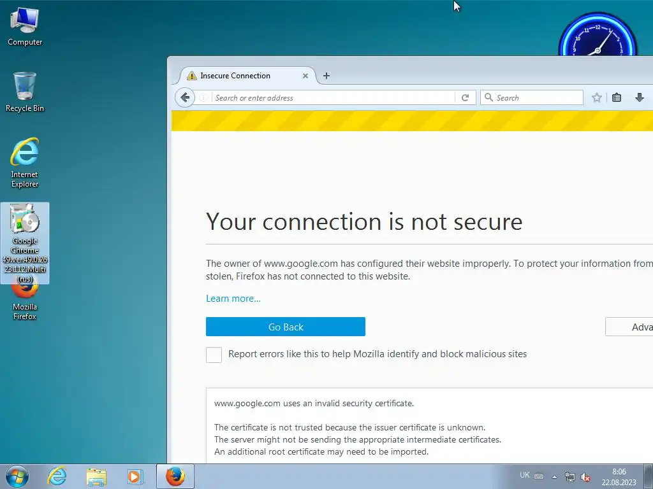Open the taskbar clock showing 8:06

tap(619, 477)
